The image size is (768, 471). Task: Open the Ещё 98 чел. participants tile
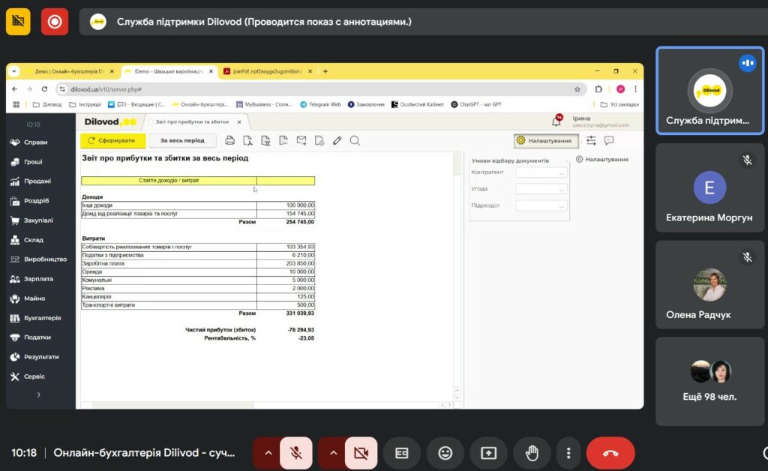point(709,381)
